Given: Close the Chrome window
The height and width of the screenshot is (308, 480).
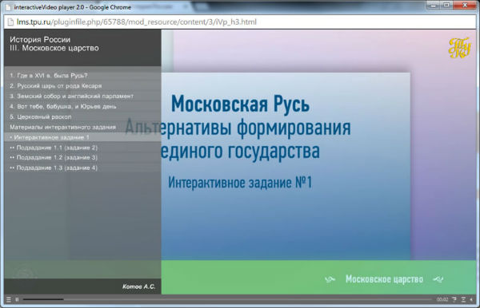Looking at the screenshot, I should [x=464, y=5].
